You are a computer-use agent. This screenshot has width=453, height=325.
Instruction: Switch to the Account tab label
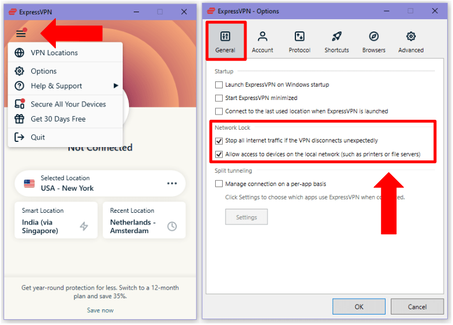262,50
